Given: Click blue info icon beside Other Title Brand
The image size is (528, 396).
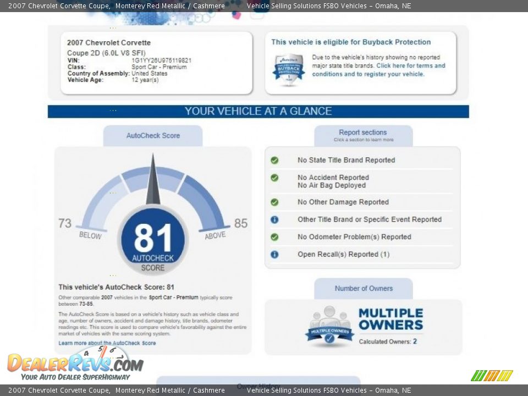Looking at the screenshot, I should (x=274, y=219).
